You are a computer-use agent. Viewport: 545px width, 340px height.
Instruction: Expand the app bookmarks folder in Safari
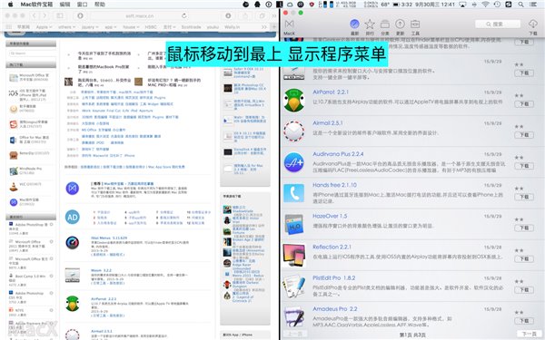click(x=111, y=26)
